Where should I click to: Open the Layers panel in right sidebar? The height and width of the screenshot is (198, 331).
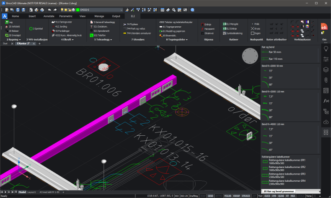326,69
